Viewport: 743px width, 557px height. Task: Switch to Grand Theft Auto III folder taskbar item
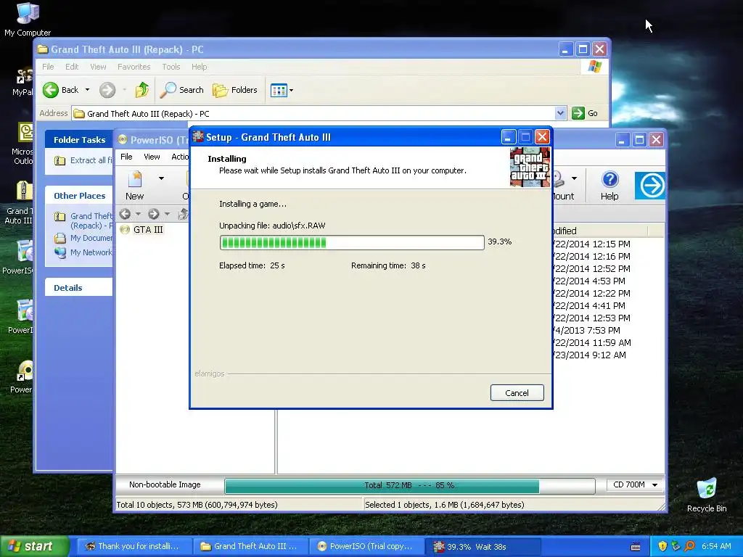point(250,547)
